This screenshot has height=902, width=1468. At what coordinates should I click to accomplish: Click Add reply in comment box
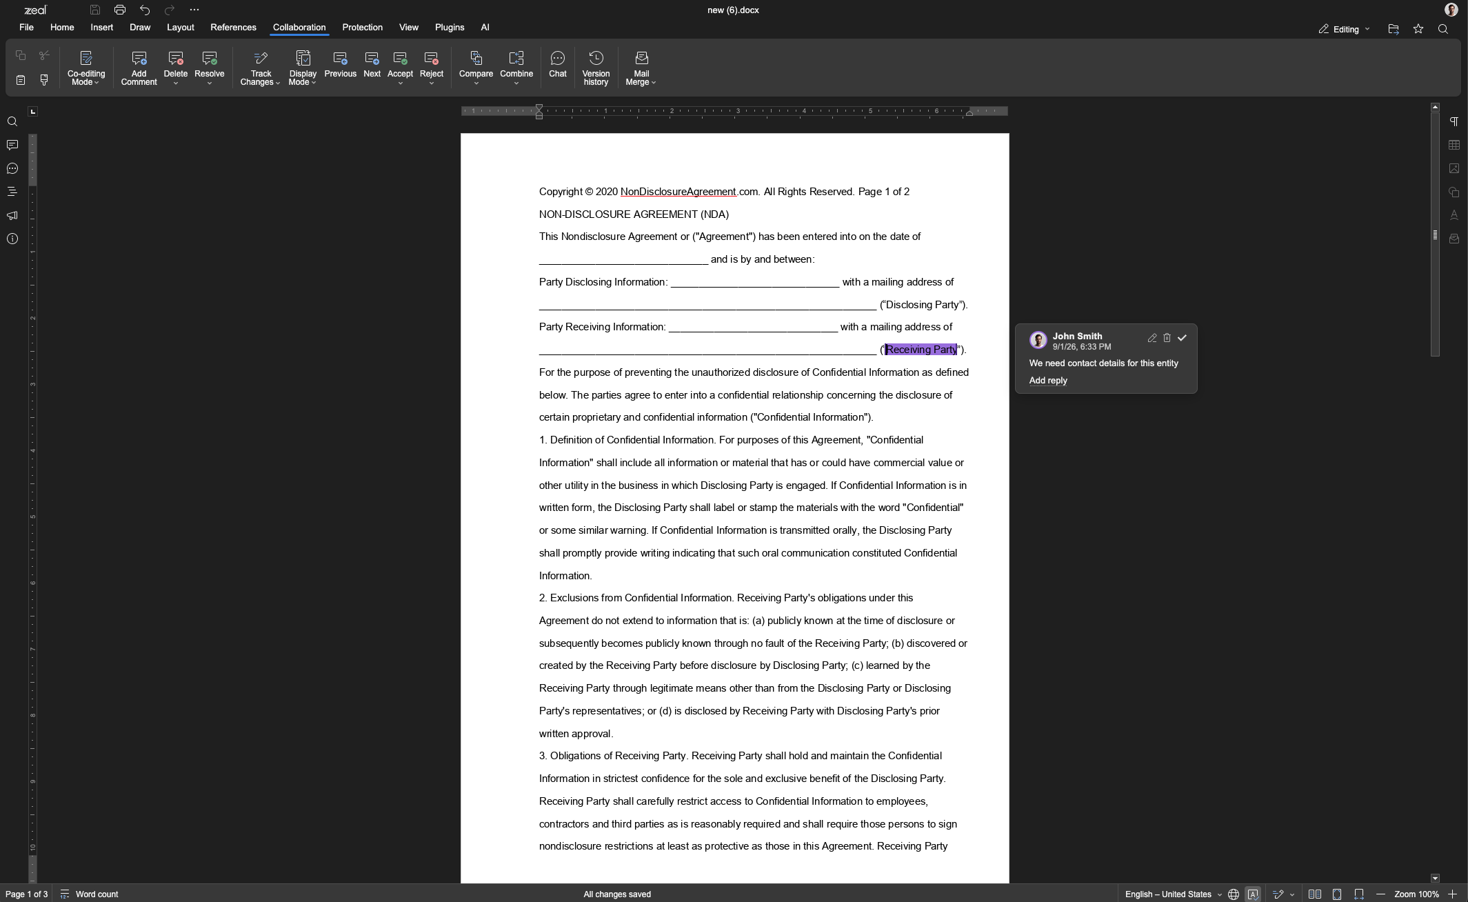pyautogui.click(x=1048, y=381)
